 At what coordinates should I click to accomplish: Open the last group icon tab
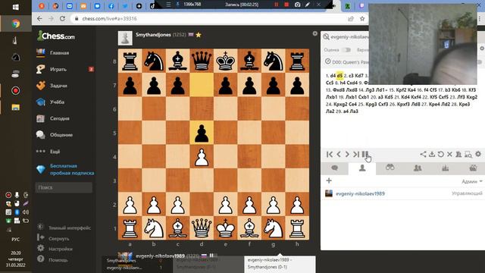click(x=473, y=168)
